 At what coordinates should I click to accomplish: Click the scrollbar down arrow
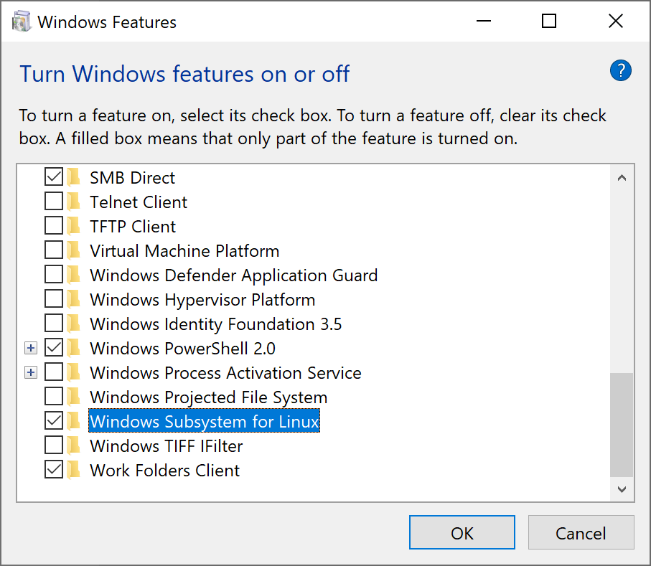click(x=622, y=489)
